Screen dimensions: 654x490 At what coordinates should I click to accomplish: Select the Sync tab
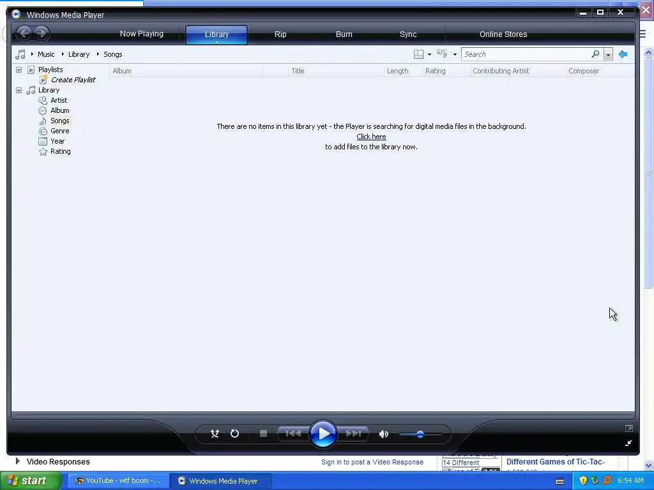click(x=408, y=34)
